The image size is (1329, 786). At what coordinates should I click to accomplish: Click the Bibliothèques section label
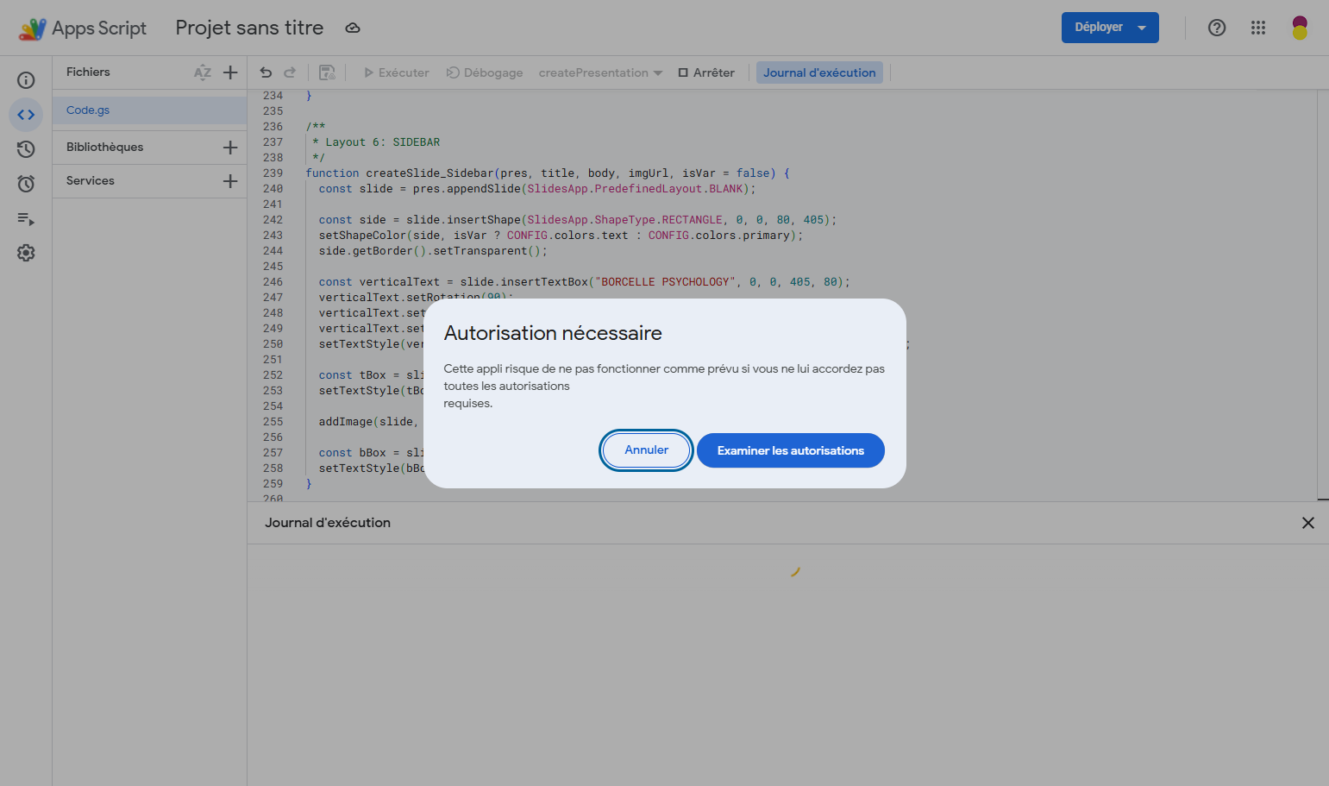coord(105,148)
